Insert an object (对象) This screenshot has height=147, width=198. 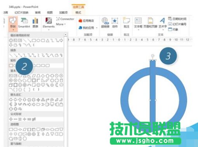tap(173, 29)
